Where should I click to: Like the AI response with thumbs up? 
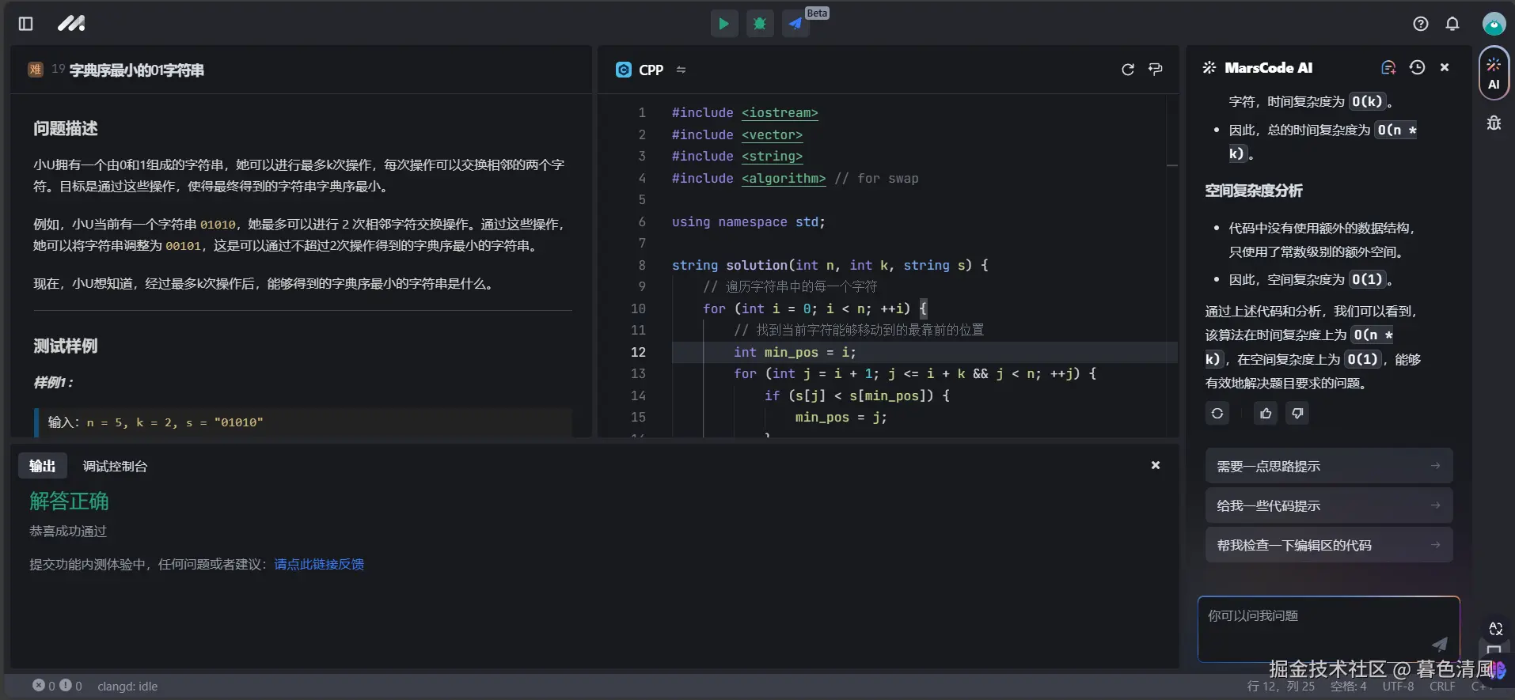click(1266, 413)
